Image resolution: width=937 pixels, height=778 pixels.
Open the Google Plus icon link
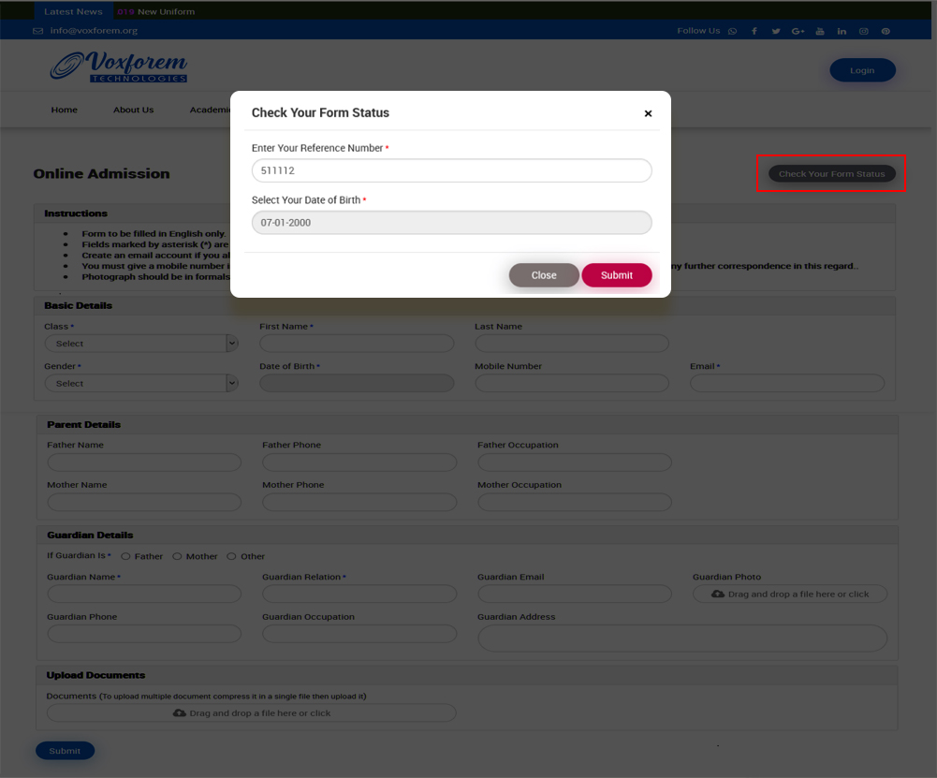click(x=798, y=31)
